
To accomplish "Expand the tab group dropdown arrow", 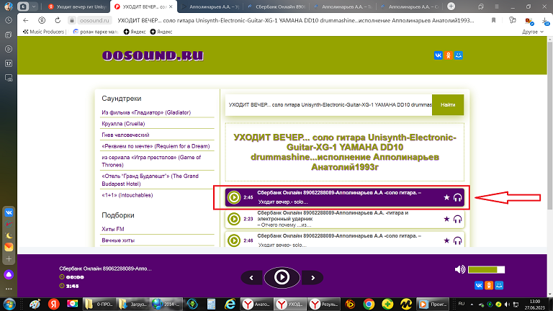I will [x=34, y=6].
